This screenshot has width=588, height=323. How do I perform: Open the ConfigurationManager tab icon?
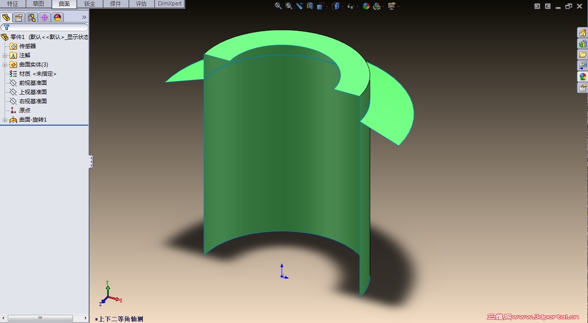(x=32, y=17)
